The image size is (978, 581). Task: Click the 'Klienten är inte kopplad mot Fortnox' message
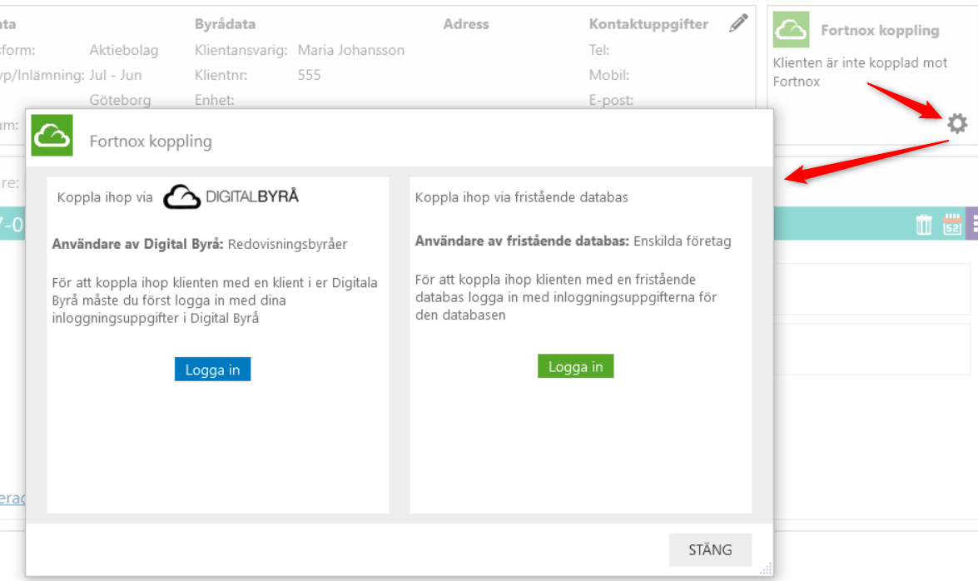pyautogui.click(x=860, y=72)
